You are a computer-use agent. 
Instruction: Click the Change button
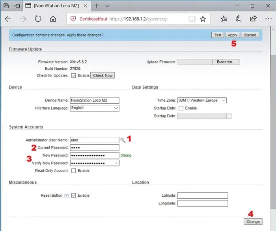coord(253,222)
